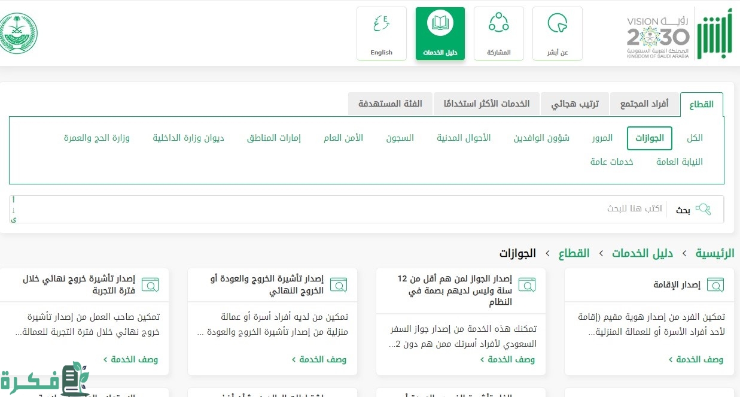740x397 pixels.
Task: Switch language via English icon
Action: click(x=381, y=24)
